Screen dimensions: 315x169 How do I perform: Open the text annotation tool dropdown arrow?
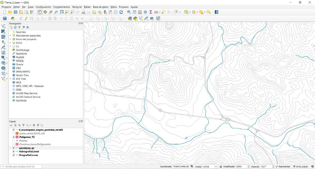point(180,12)
